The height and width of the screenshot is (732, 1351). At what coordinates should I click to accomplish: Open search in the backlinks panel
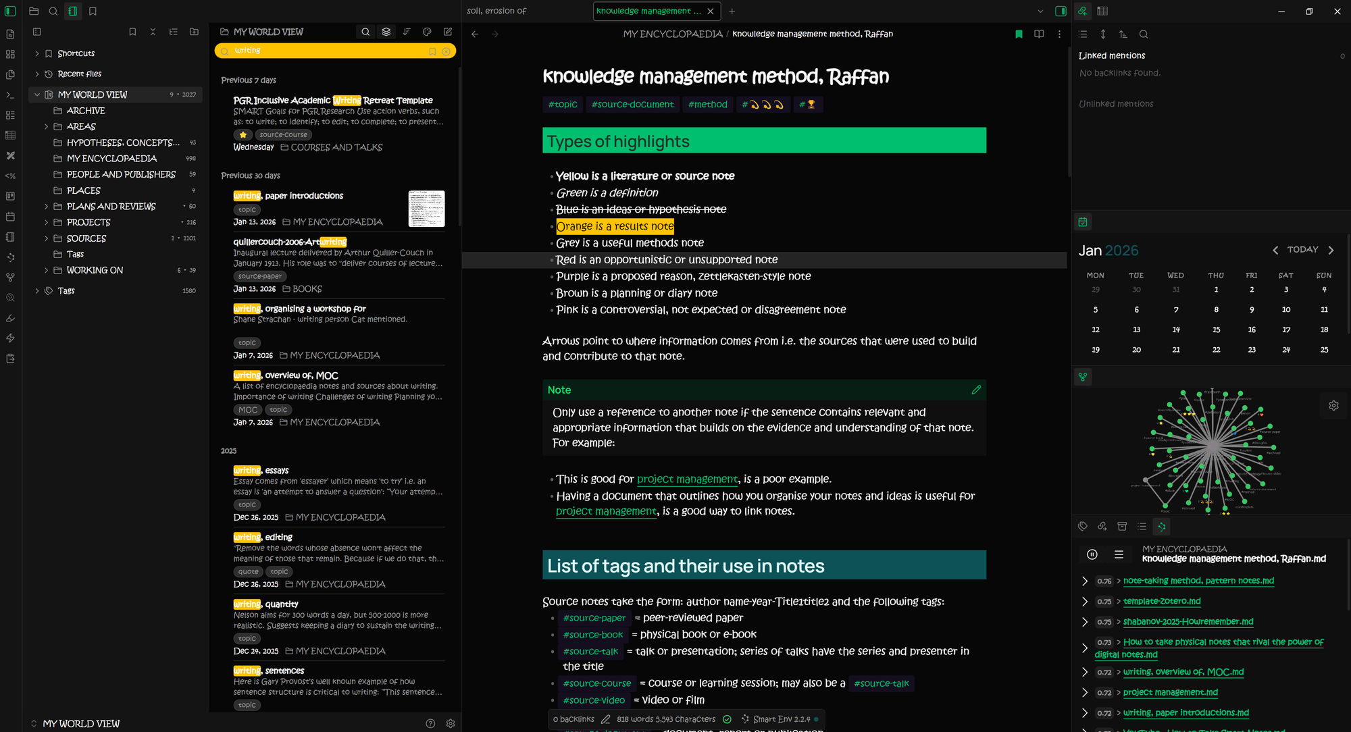[x=1143, y=34]
